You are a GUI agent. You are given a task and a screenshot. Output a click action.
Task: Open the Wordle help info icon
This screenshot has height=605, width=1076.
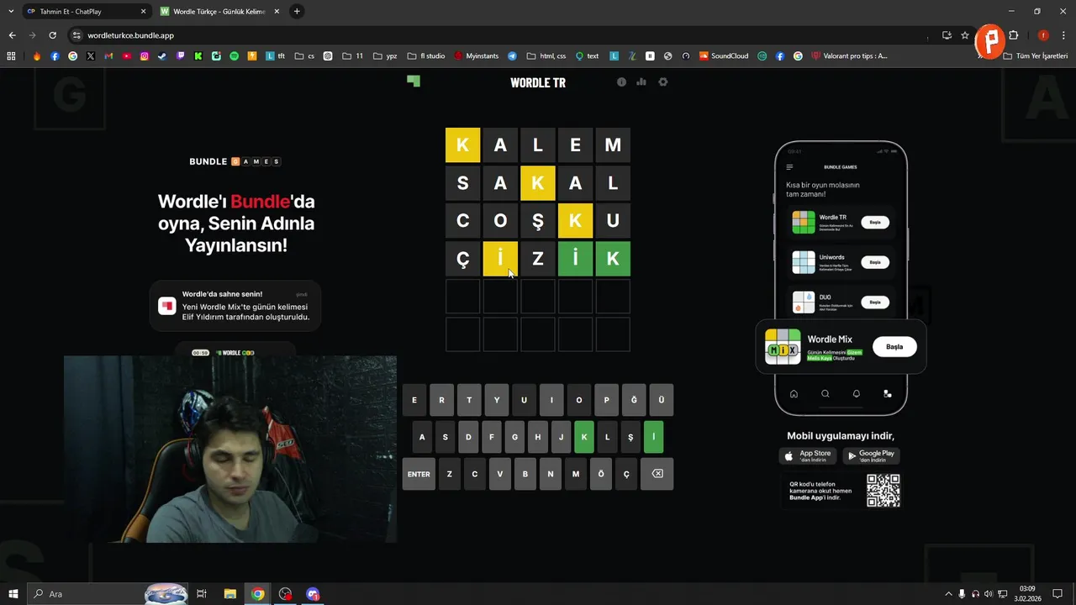[621, 82]
